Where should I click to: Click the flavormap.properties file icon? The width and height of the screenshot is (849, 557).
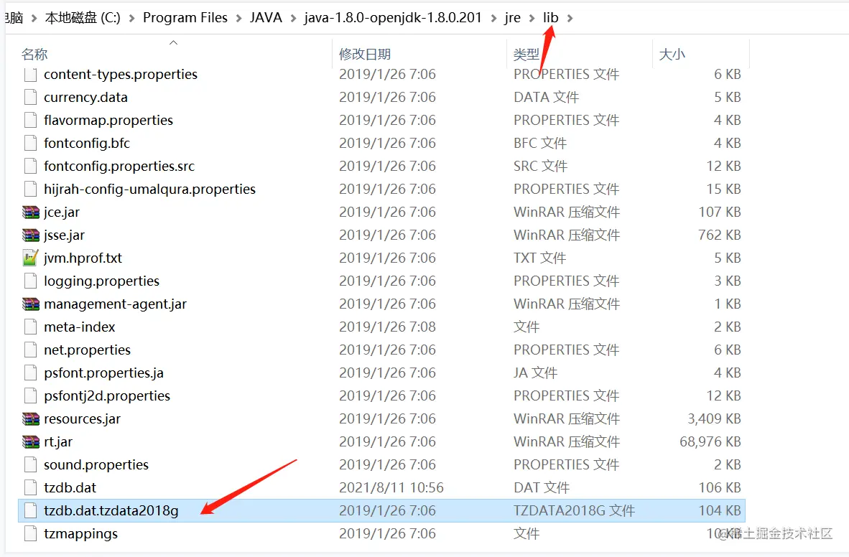[30, 120]
